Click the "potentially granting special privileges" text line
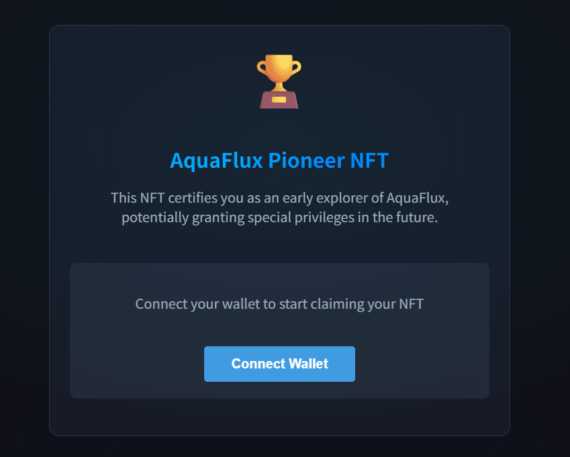570x457 pixels. [x=279, y=217]
